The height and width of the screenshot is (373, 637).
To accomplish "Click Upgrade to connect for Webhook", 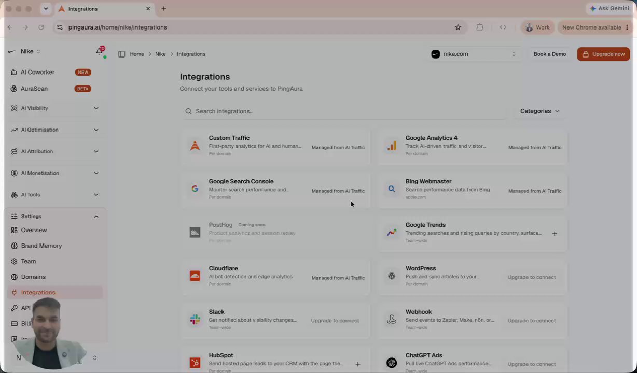I will [x=532, y=321].
